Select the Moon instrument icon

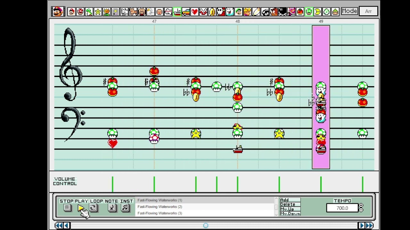(x=317, y=12)
